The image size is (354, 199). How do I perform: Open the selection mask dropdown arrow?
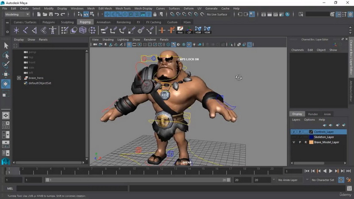[102, 14]
